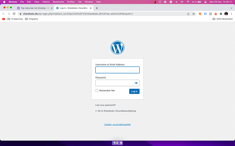The height and width of the screenshot is (146, 235).
Task: Show password with the eye icon
Action: click(136, 83)
